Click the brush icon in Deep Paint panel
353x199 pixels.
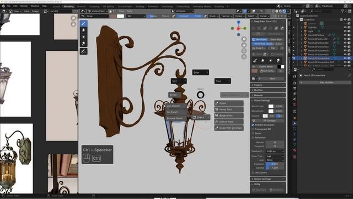point(255,60)
